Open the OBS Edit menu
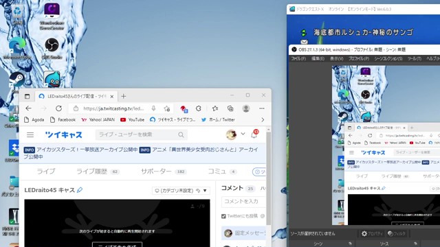Image resolution: width=440 pixels, height=247 pixels. (318, 58)
